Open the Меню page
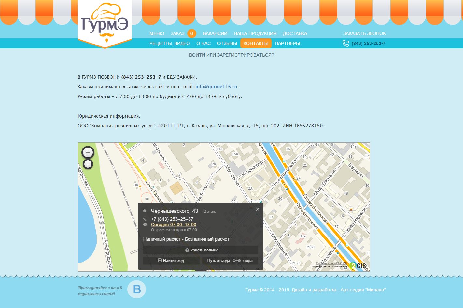Screen dimensions: 463x308 pyautogui.click(x=157, y=33)
